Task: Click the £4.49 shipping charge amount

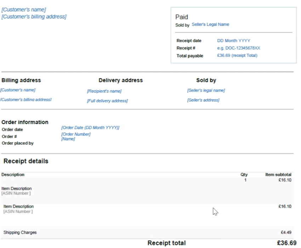Action: coord(286,232)
